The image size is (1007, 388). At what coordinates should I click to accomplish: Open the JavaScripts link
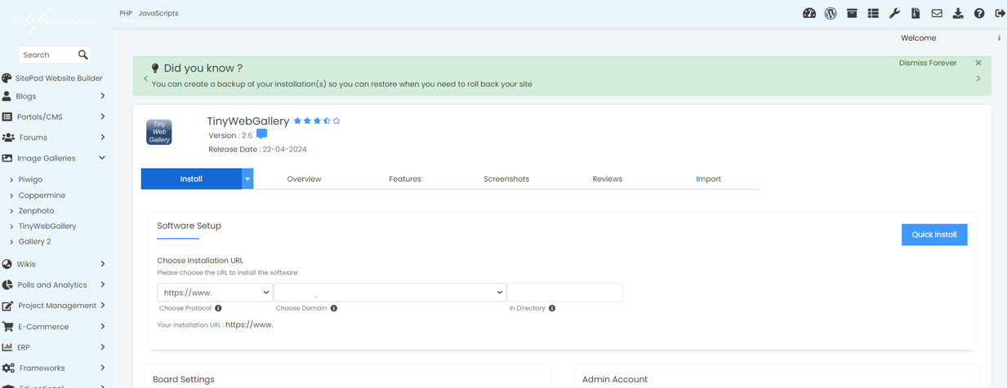[158, 13]
